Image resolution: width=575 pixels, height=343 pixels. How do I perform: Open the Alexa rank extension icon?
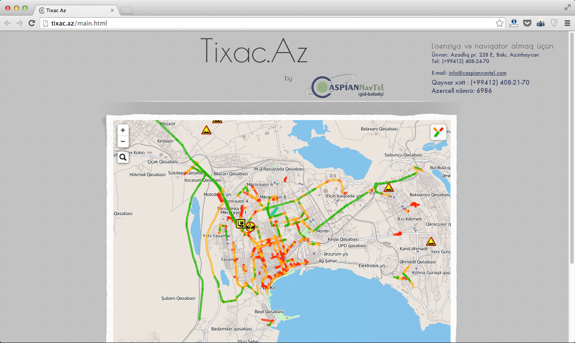click(x=514, y=23)
